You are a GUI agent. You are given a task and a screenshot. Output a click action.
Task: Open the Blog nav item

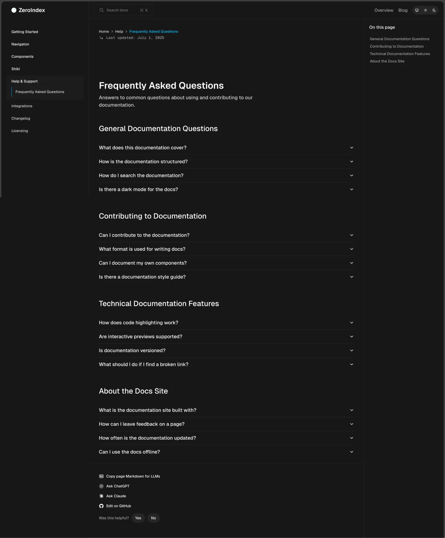pyautogui.click(x=403, y=10)
